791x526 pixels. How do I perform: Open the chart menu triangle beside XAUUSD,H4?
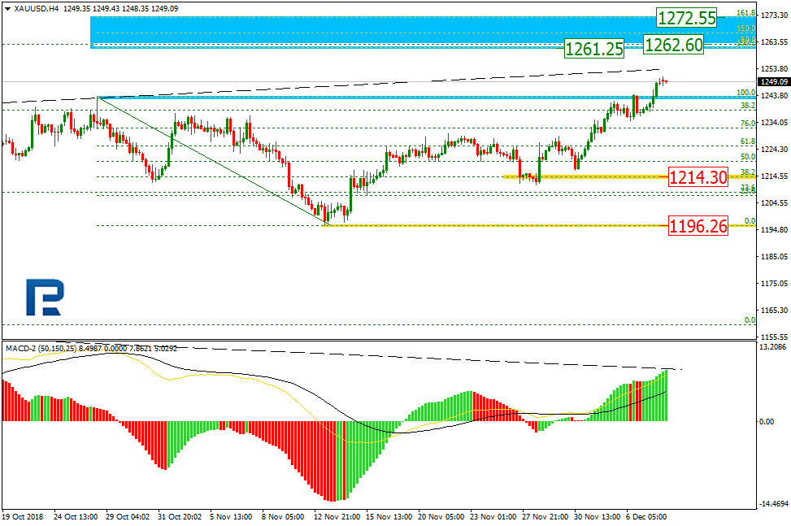[x=7, y=9]
